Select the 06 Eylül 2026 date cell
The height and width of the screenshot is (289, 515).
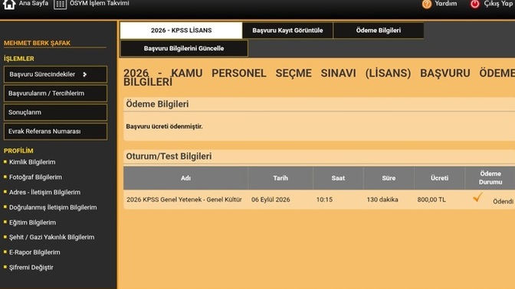(x=271, y=200)
